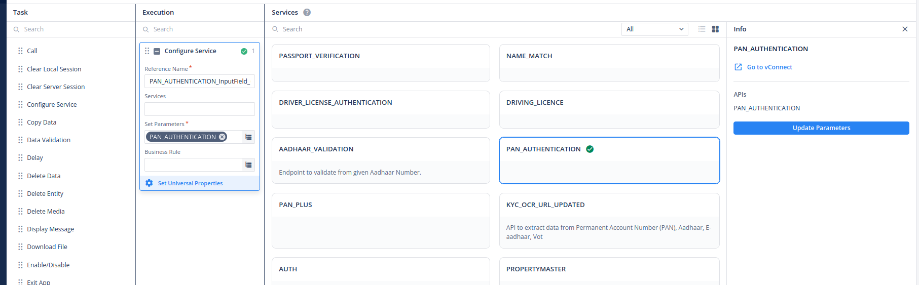Grab the Configure Service card drag handle
Viewport: 919px width, 285px height.
point(147,51)
